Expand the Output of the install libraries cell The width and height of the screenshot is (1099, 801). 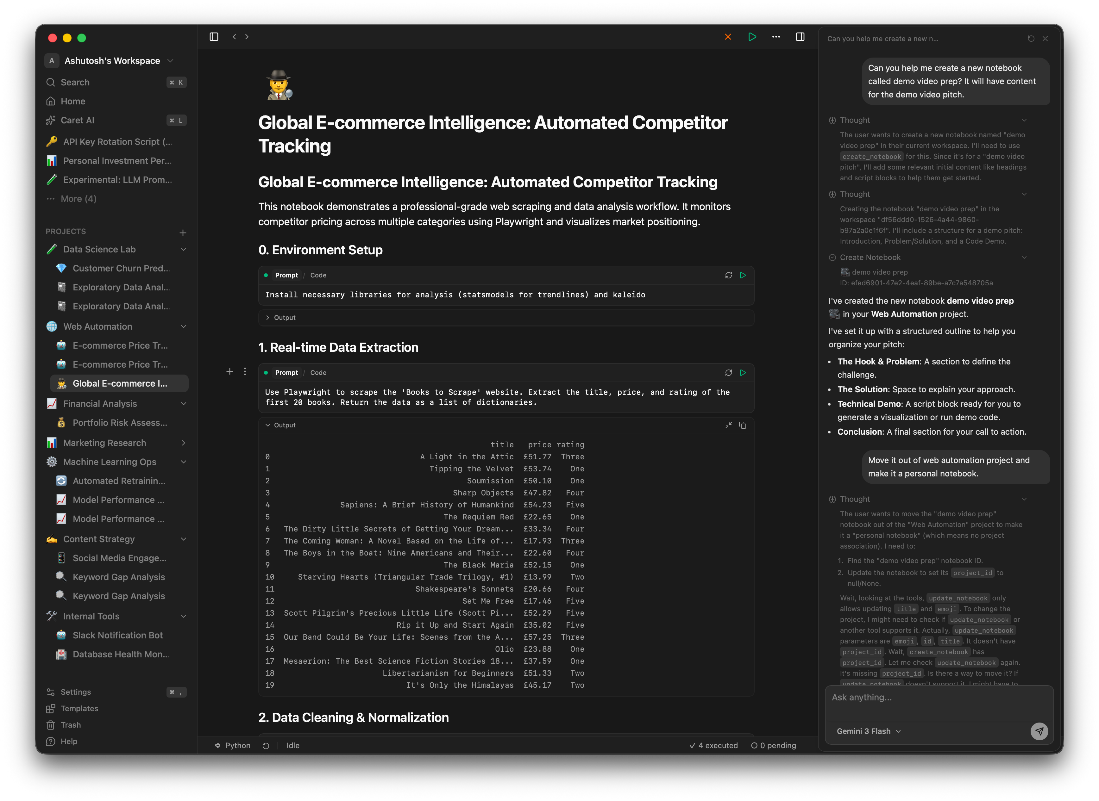coord(280,317)
